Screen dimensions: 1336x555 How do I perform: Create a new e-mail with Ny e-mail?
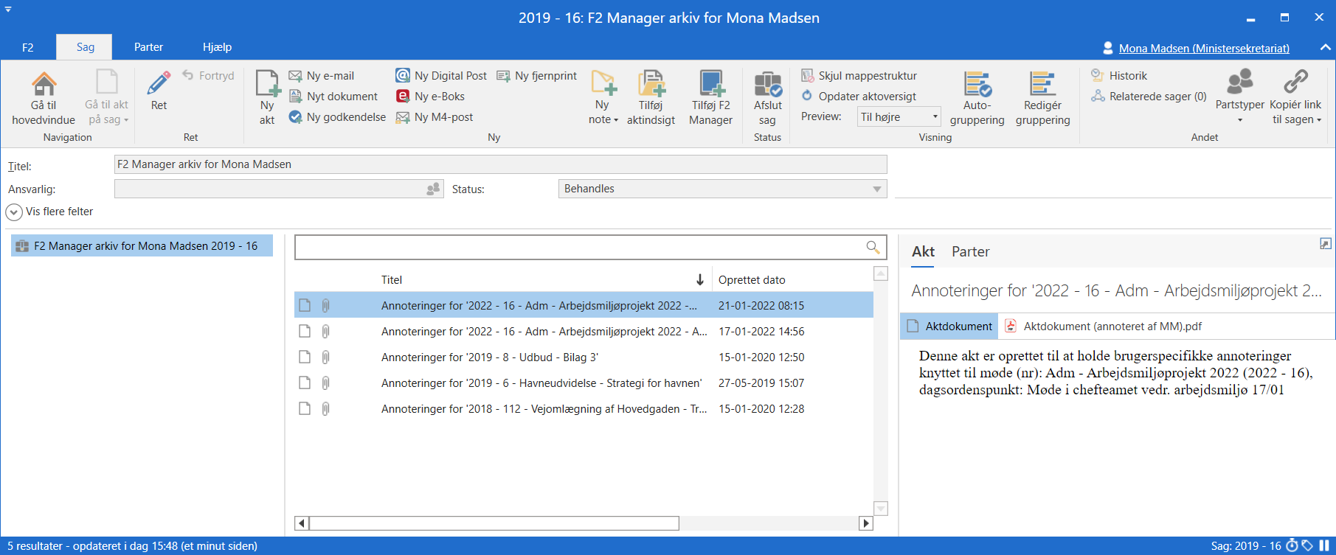pyautogui.click(x=322, y=75)
